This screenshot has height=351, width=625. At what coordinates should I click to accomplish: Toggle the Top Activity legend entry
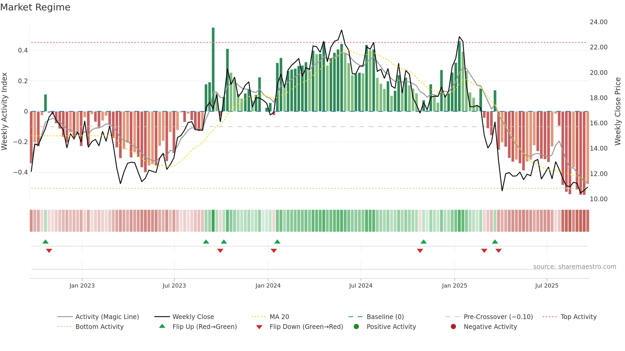click(569, 317)
